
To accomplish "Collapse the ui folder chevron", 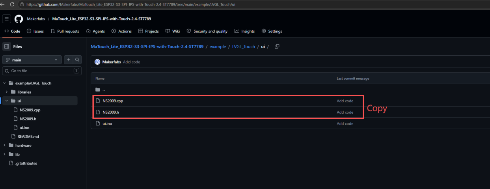I will pos(7,101).
